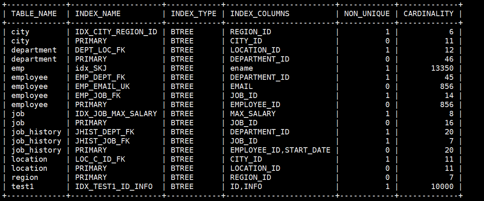This screenshot has width=484, height=201.
Task: Click the EMPLOYEE_ID cell in employee PRIMARY row
Action: coord(255,105)
